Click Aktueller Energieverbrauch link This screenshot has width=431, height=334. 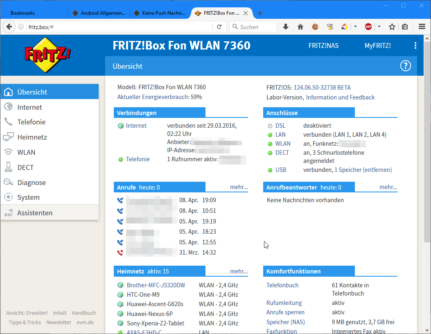pyautogui.click(x=153, y=97)
